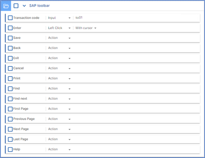Image resolution: width=205 pixels, height=158 pixels.
Task: Collapse the SAP toolbar section chevron
Action: (24, 6)
